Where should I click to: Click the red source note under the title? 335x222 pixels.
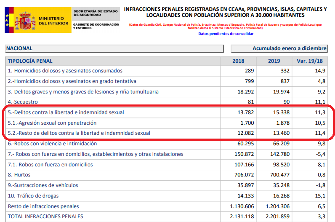226,26
